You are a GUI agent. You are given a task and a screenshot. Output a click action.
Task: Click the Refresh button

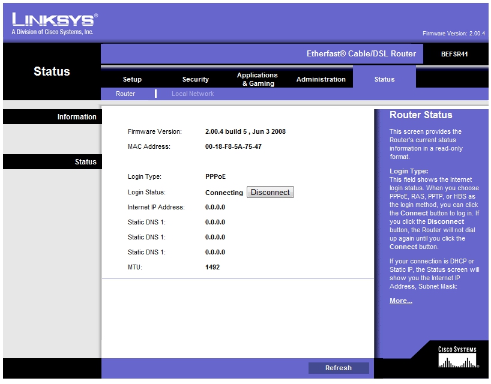[339, 368]
